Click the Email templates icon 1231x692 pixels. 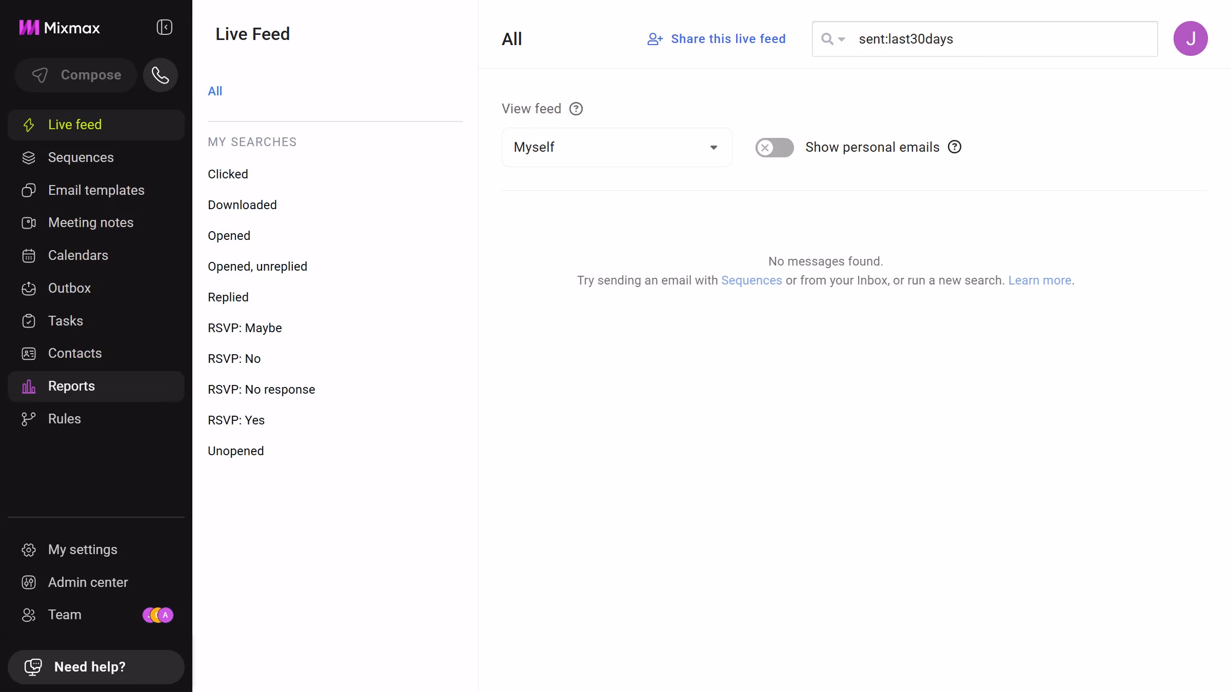pos(29,190)
